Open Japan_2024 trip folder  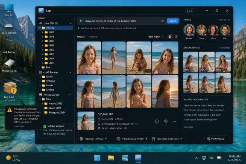point(53,108)
